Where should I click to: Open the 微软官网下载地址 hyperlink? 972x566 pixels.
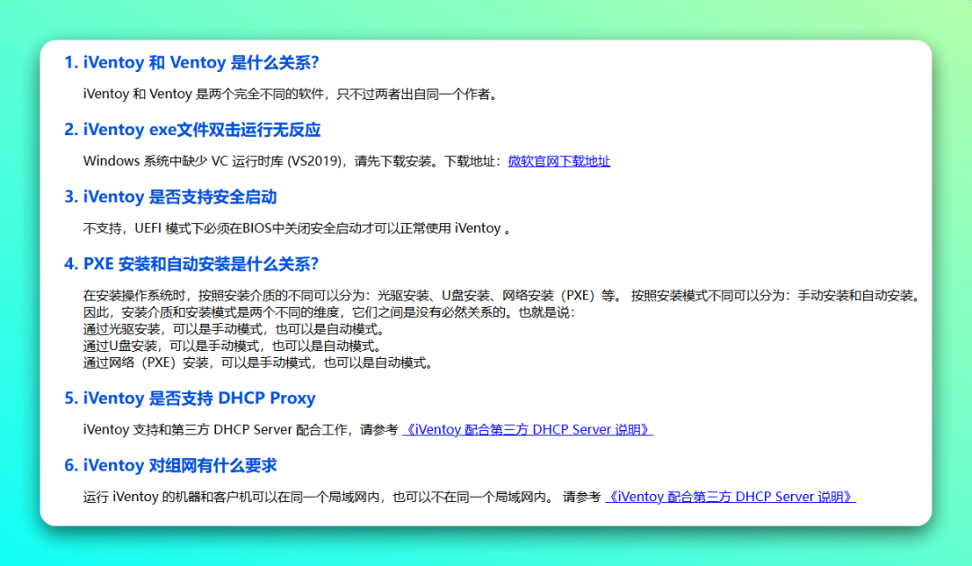(x=558, y=161)
